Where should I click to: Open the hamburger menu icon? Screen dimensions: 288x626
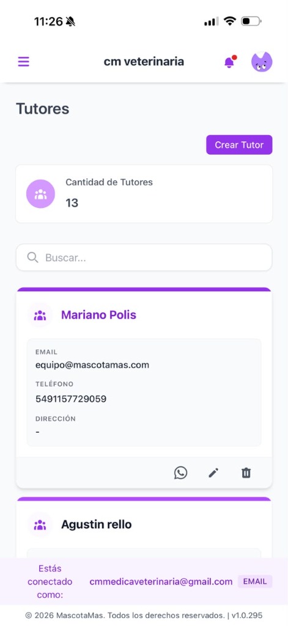[x=24, y=62]
